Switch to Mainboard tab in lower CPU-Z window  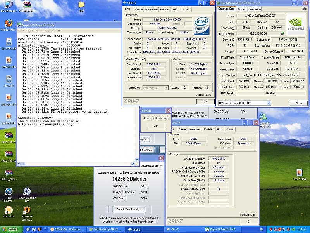click(195, 129)
